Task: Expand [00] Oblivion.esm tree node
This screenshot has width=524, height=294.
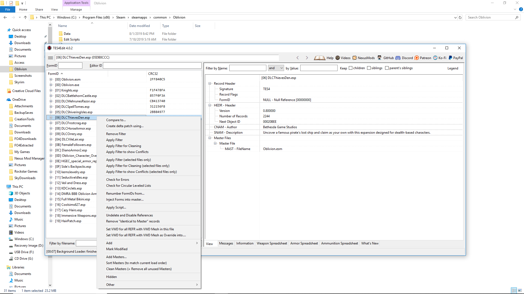Action: tap(51, 79)
